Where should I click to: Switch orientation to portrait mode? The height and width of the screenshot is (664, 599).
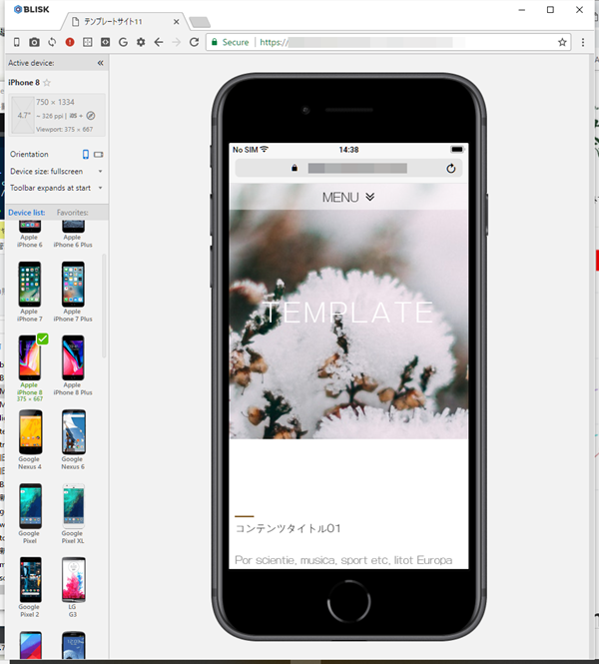pos(85,155)
